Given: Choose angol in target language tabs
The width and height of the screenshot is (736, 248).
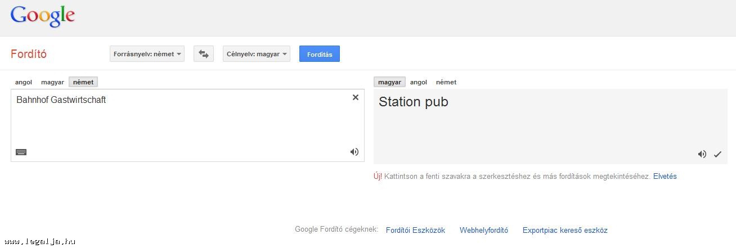Looking at the screenshot, I should point(419,82).
